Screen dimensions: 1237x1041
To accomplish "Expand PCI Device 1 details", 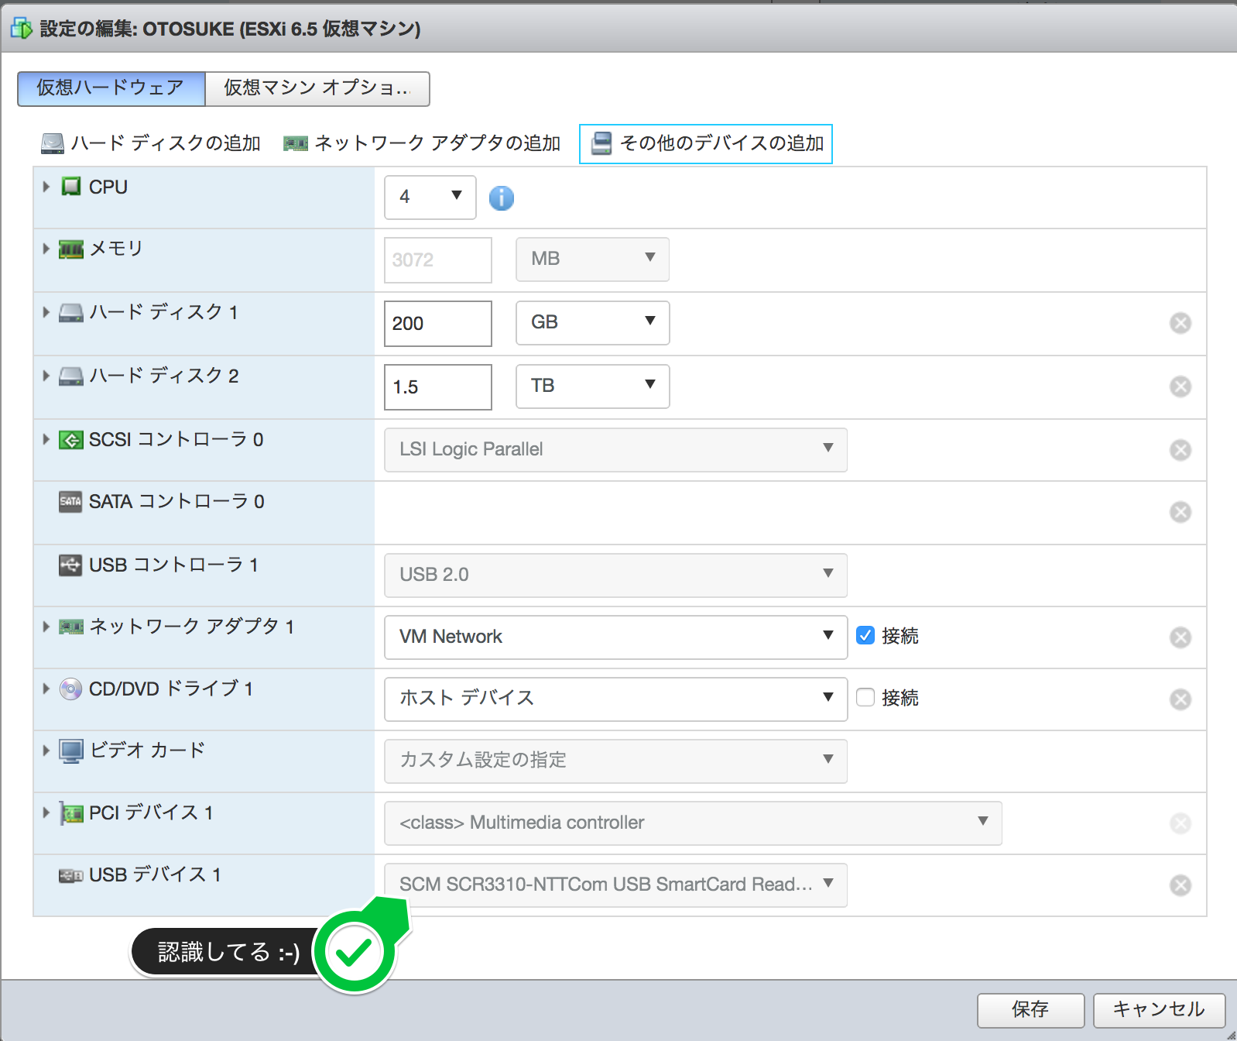I will [46, 813].
